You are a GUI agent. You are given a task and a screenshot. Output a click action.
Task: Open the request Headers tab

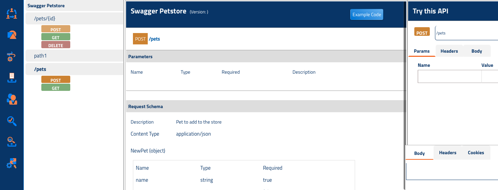pos(449,51)
